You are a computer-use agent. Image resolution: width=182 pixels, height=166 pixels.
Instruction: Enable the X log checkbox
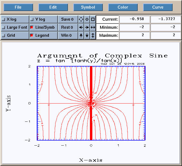coord(3,19)
